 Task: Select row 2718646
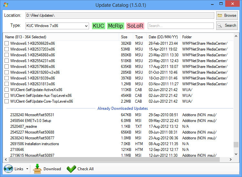[118, 150]
